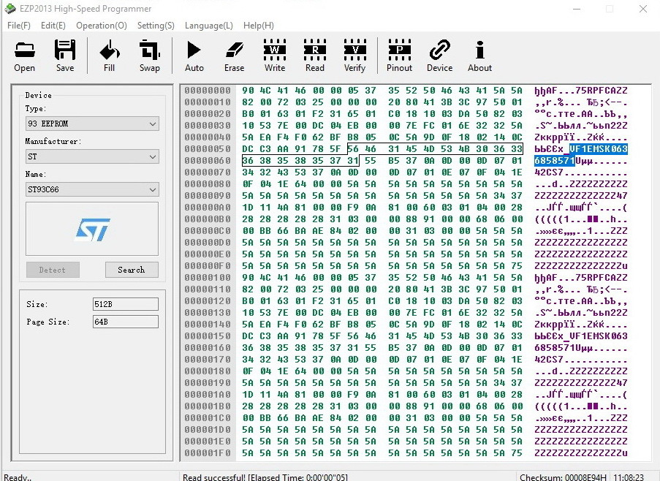Screen dimensions: 660x481
Task: Open a file with the Open toolbar icon
Action: coord(24,56)
